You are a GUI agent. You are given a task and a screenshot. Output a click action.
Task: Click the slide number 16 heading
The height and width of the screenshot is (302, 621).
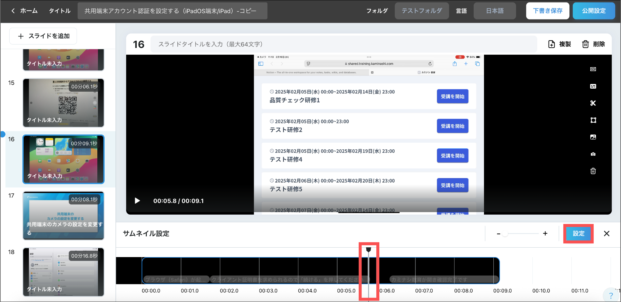(x=139, y=45)
